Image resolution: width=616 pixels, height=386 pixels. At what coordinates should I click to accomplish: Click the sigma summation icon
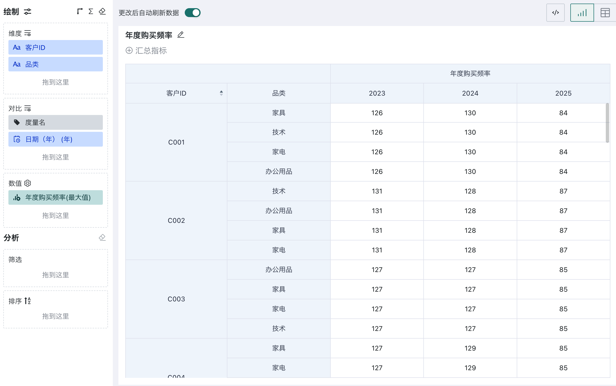91,11
